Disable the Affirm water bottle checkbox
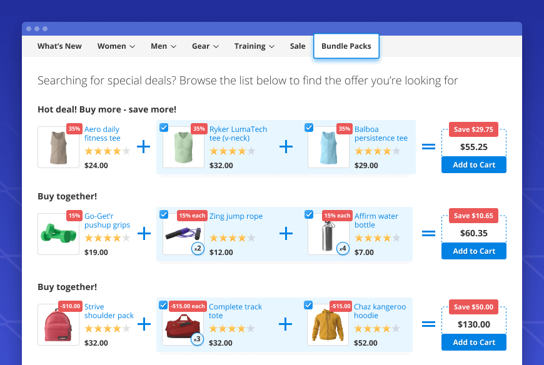Screen dimensions: 544x365 coord(309,214)
